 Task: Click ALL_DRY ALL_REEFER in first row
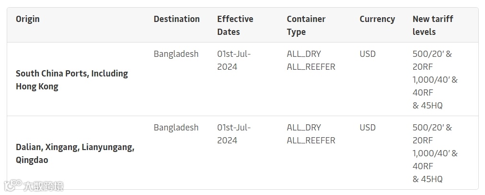pos(311,60)
